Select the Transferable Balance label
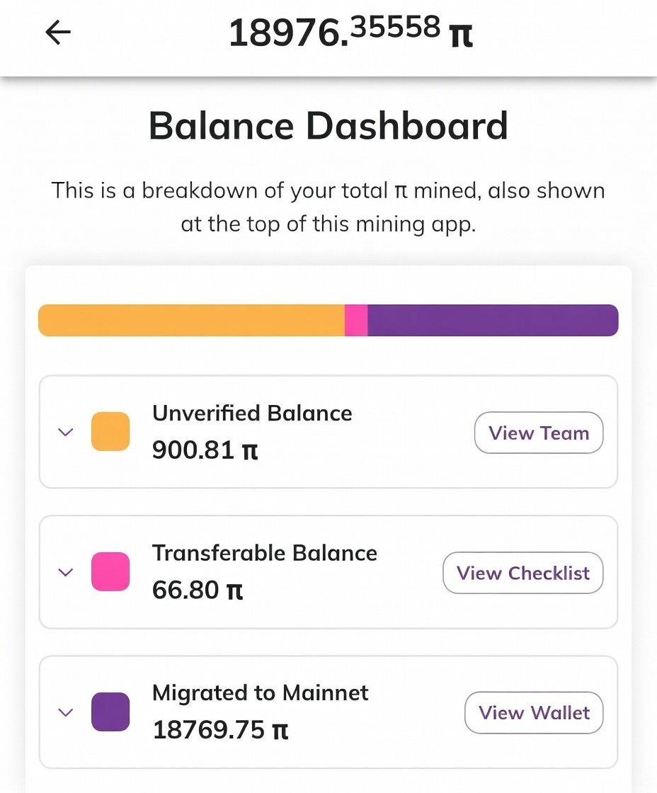 click(265, 553)
